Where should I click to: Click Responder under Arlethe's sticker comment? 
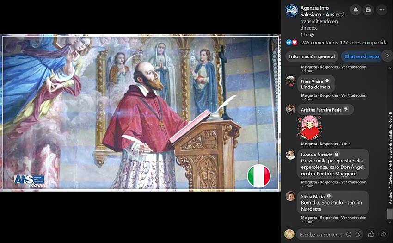pyautogui.click(x=329, y=144)
